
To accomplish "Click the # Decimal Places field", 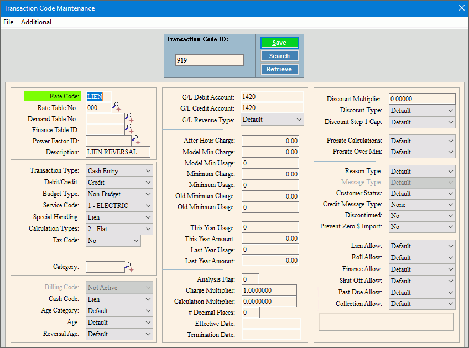I will (x=251, y=313).
